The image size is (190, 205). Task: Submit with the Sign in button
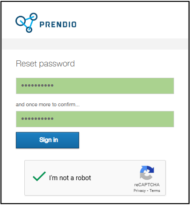click(x=47, y=140)
